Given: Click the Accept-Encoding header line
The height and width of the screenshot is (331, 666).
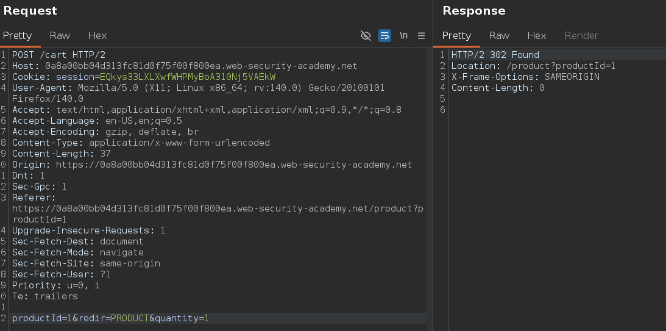Looking at the screenshot, I should click(105, 132).
